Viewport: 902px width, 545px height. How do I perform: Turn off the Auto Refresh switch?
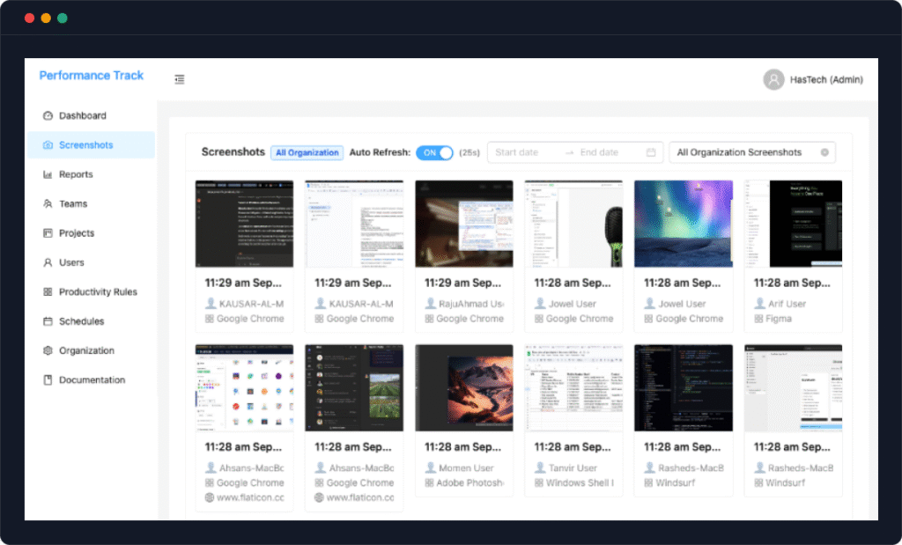tap(434, 152)
